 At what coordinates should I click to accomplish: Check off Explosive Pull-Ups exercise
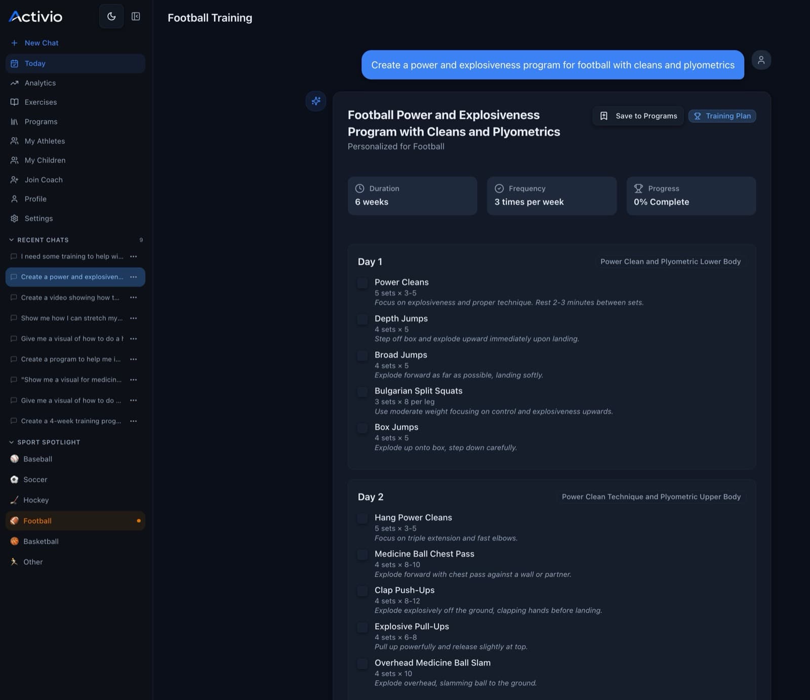coord(362,628)
